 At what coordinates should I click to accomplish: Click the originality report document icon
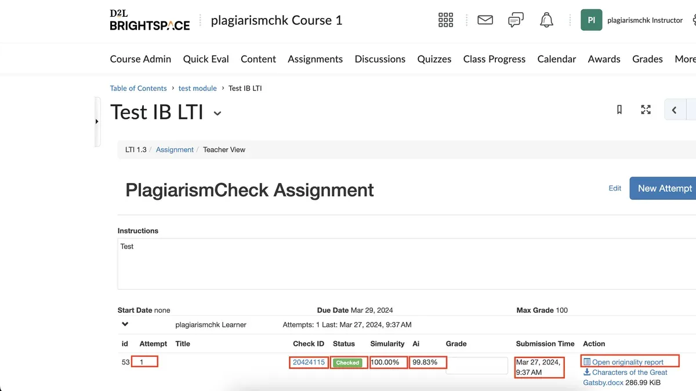[586, 362]
